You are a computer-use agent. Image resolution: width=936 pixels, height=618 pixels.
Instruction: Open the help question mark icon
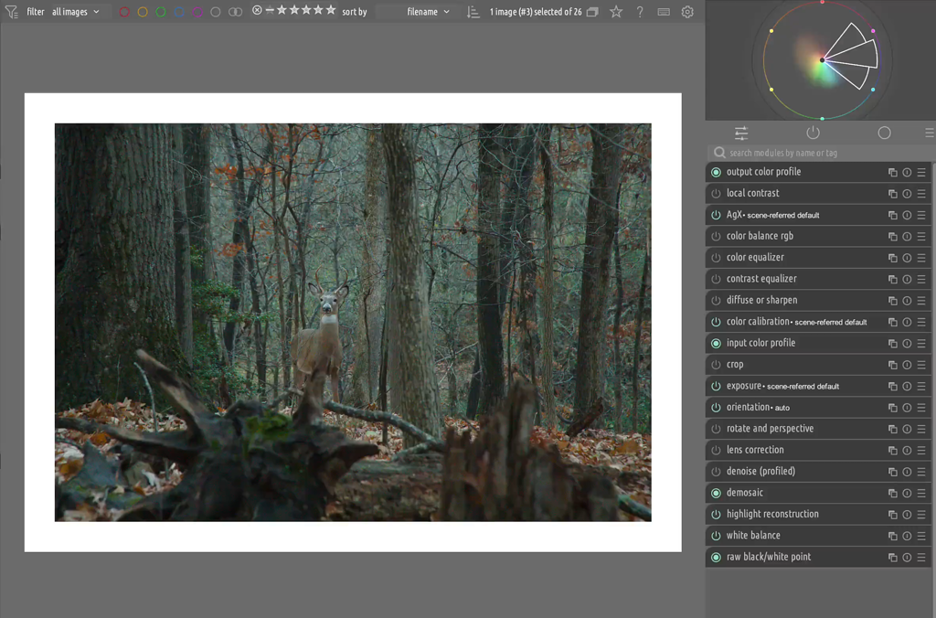coord(640,12)
